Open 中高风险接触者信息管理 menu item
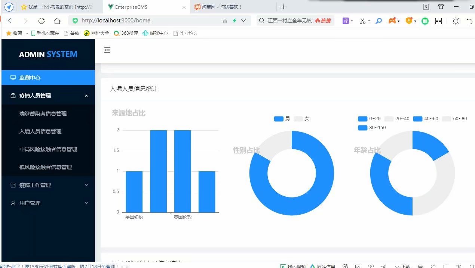 [48, 149]
